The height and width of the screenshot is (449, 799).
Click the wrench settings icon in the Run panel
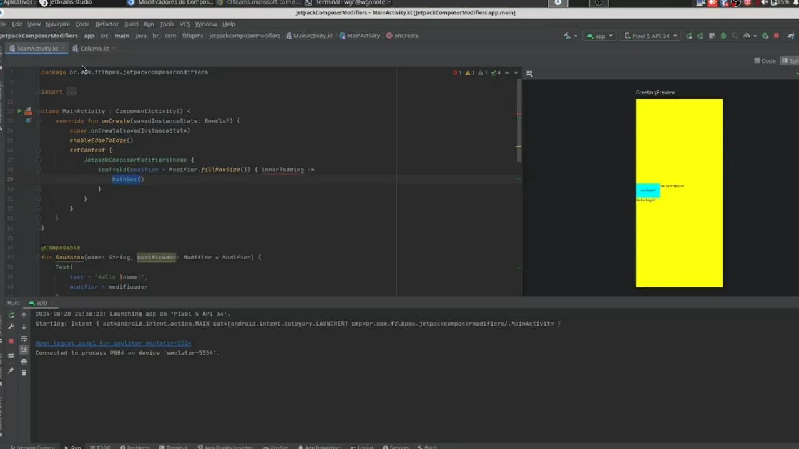[11, 327]
